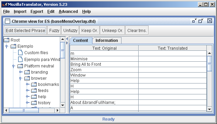Click tree vertical scrollbar down arrow
Image resolution: width=217 pixels, height=124 pixels.
point(63,105)
